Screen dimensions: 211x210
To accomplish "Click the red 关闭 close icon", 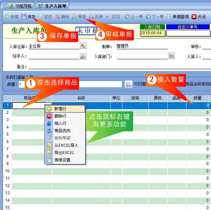I will click(194, 17).
